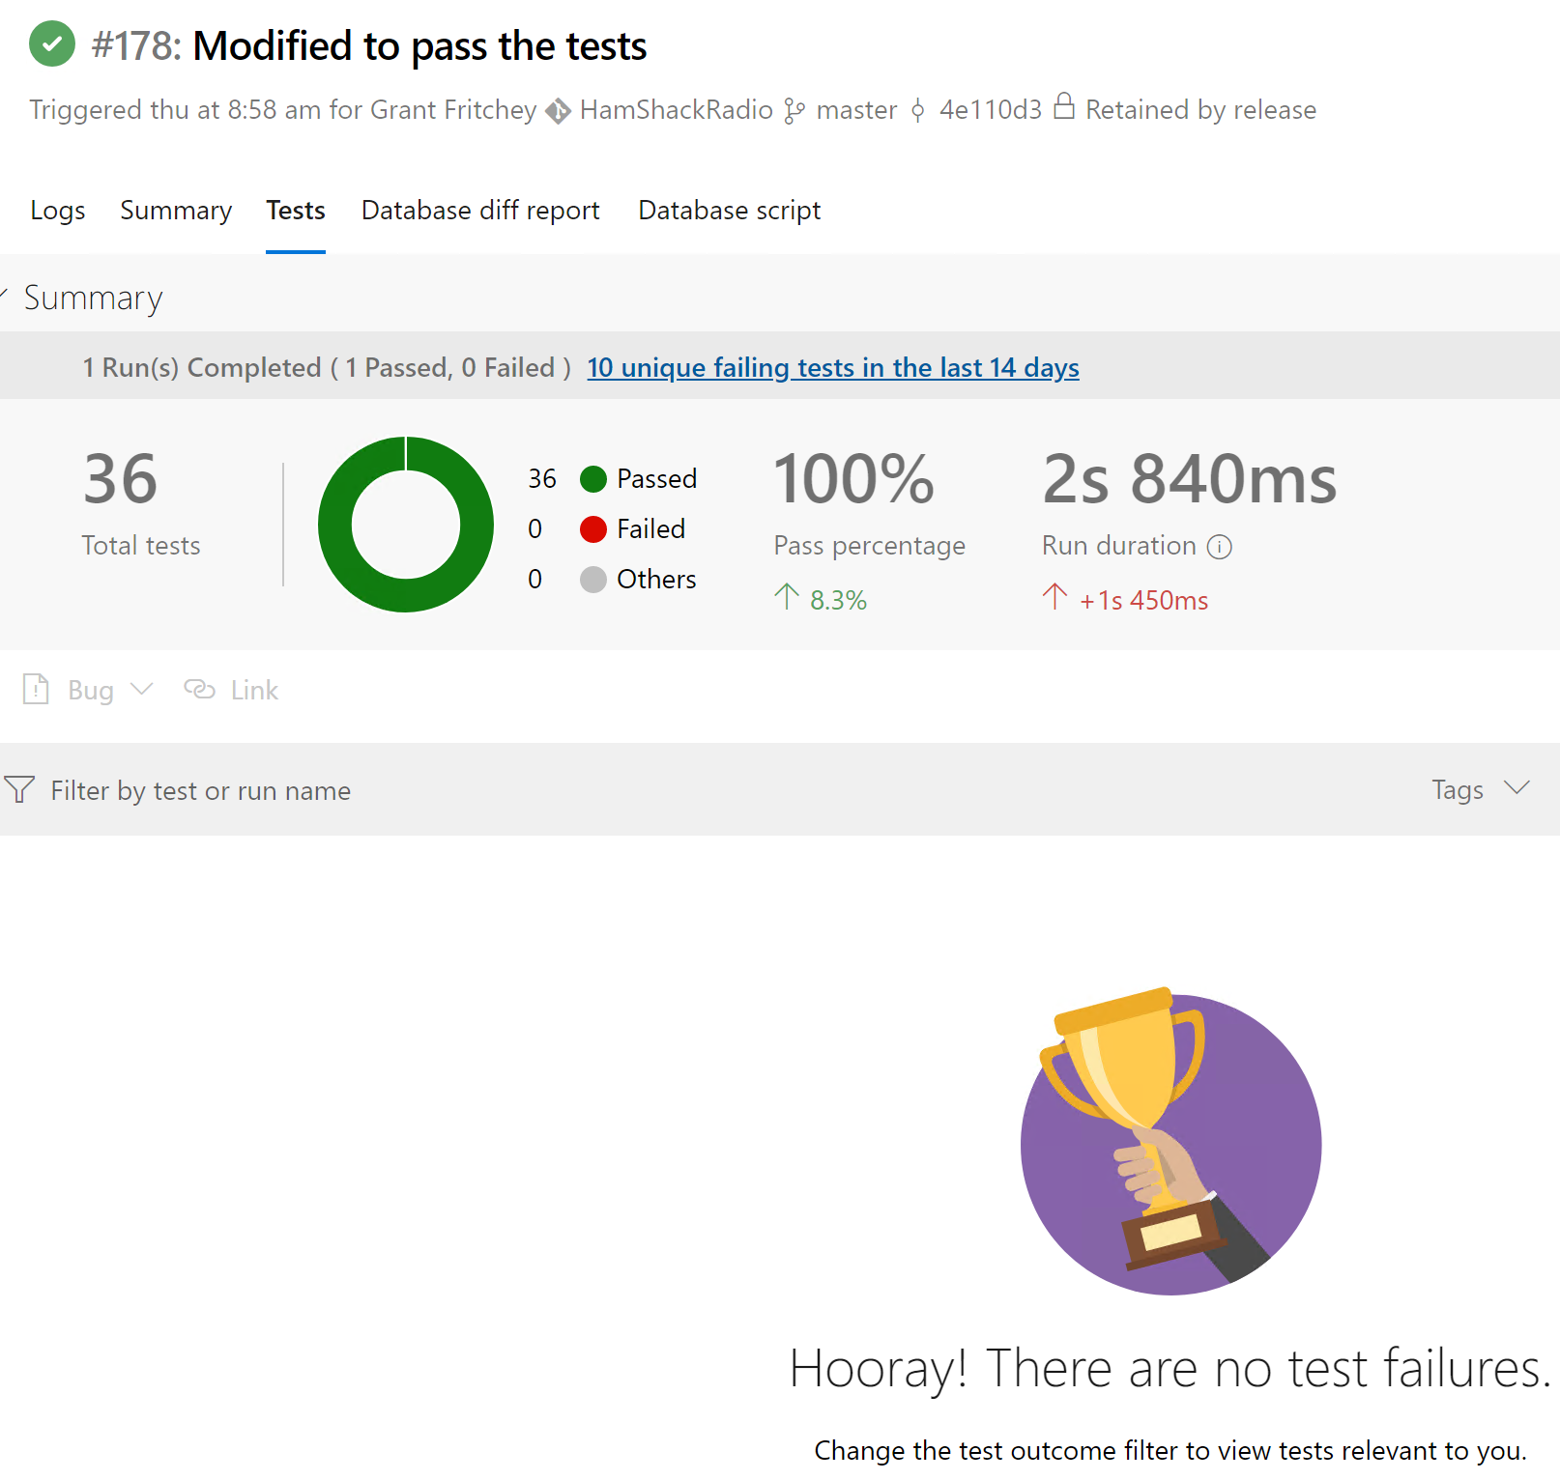
Task: Click the lock icon for Retained by release
Action: pos(1064,109)
